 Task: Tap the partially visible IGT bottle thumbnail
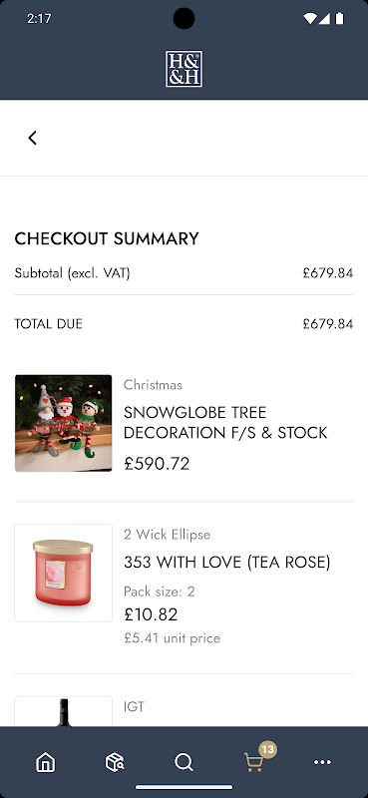(63, 711)
